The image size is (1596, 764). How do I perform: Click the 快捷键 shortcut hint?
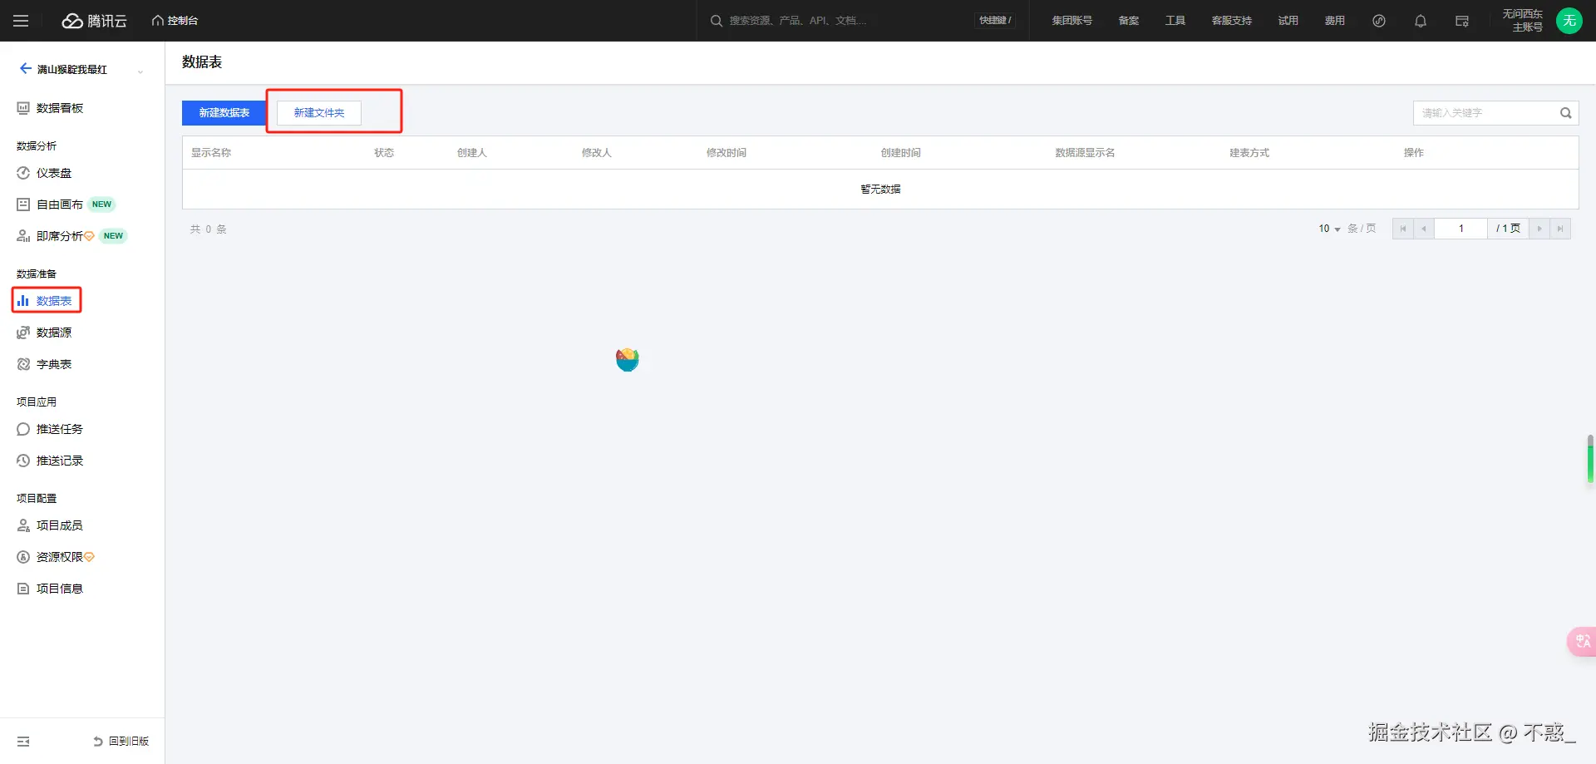click(x=995, y=21)
